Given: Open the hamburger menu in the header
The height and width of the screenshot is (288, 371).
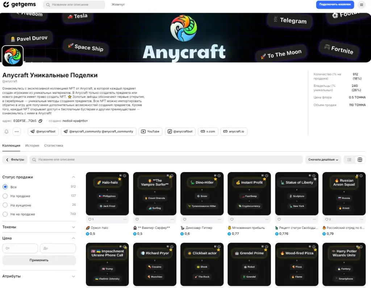Looking at the screenshot, I should pos(361,5).
